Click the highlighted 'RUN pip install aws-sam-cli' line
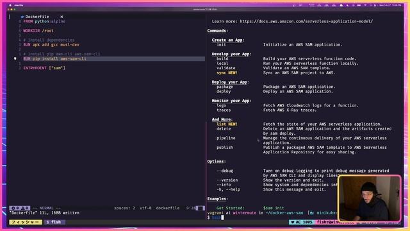Image resolution: width=410 pixels, height=231 pixels. coord(54,58)
